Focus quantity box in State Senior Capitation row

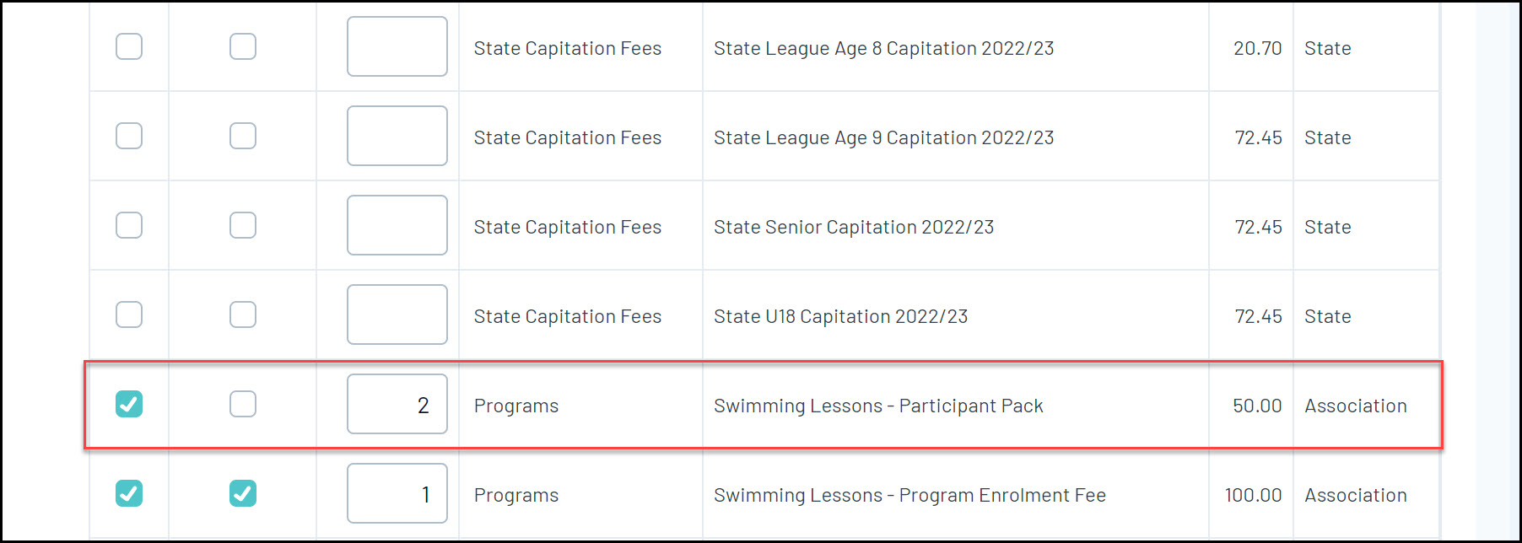click(397, 225)
